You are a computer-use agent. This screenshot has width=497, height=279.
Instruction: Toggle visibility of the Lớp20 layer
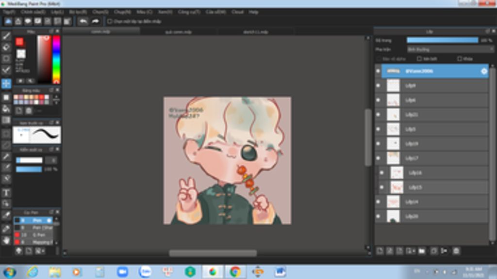[378, 216]
